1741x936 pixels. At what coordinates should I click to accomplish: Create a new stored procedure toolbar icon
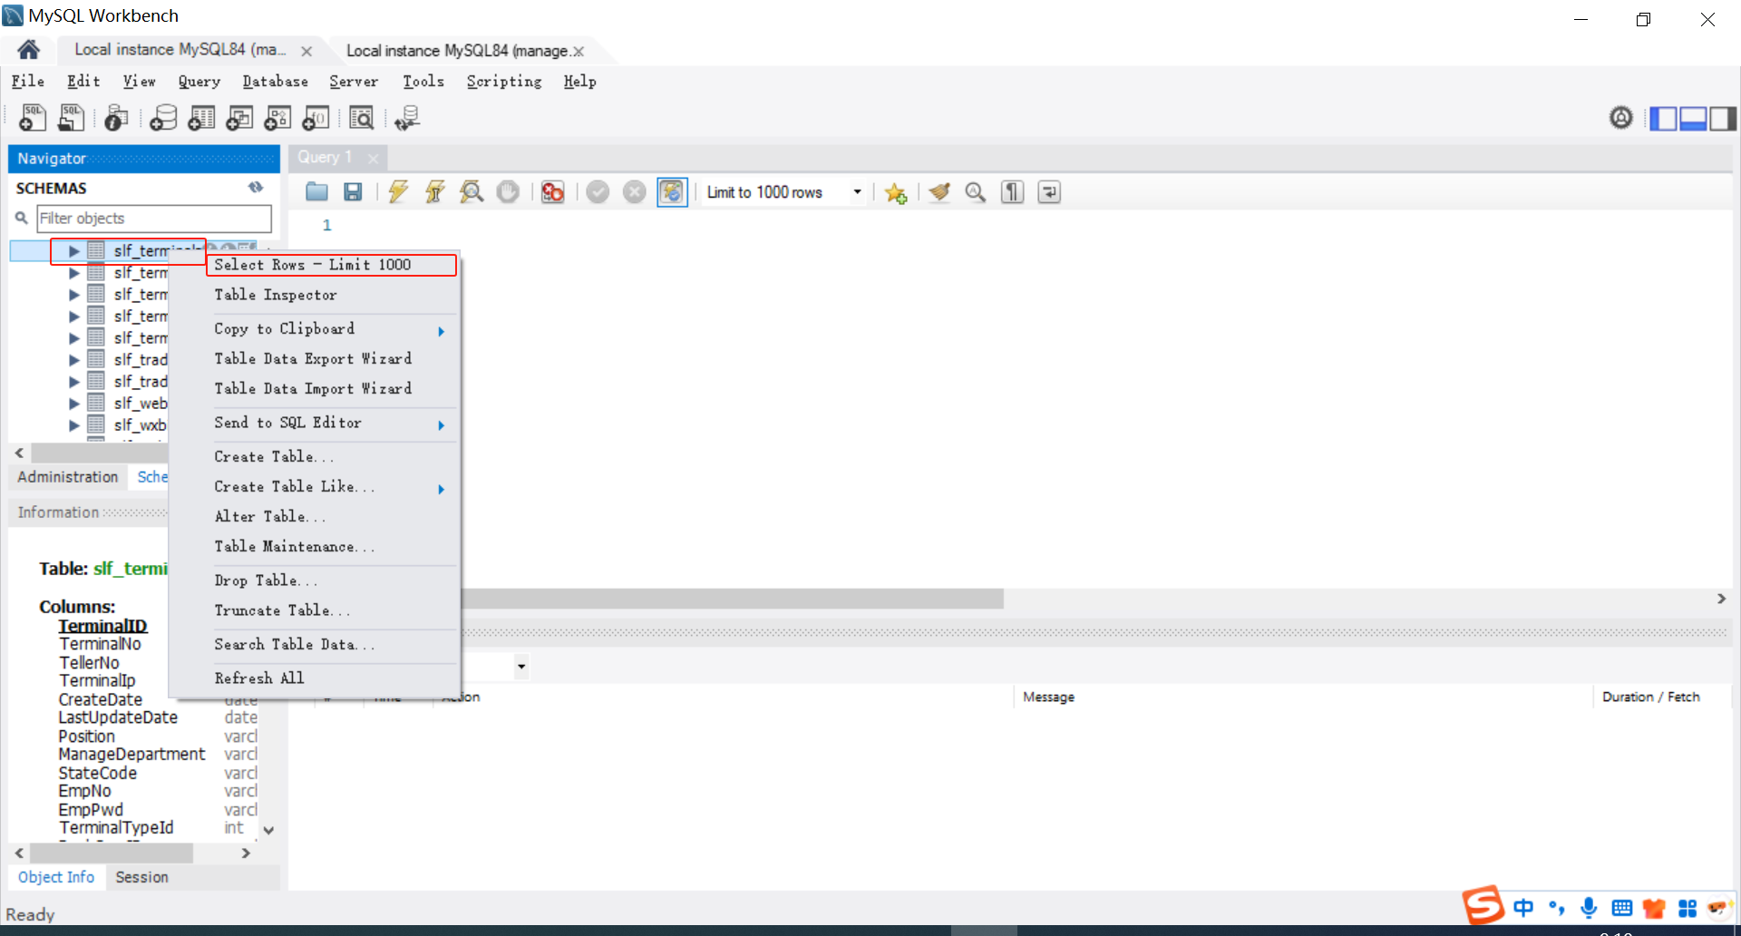277,118
